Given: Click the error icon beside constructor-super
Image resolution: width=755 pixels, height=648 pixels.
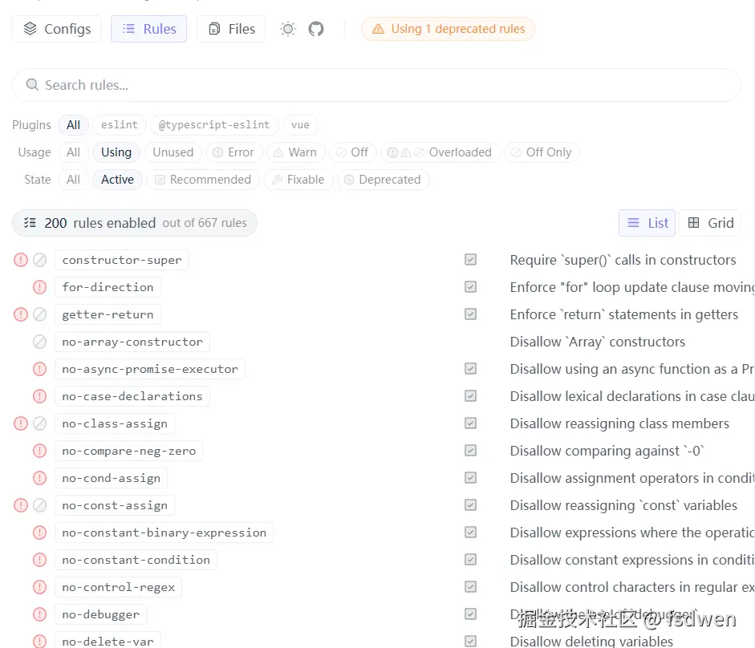Looking at the screenshot, I should pos(21,260).
